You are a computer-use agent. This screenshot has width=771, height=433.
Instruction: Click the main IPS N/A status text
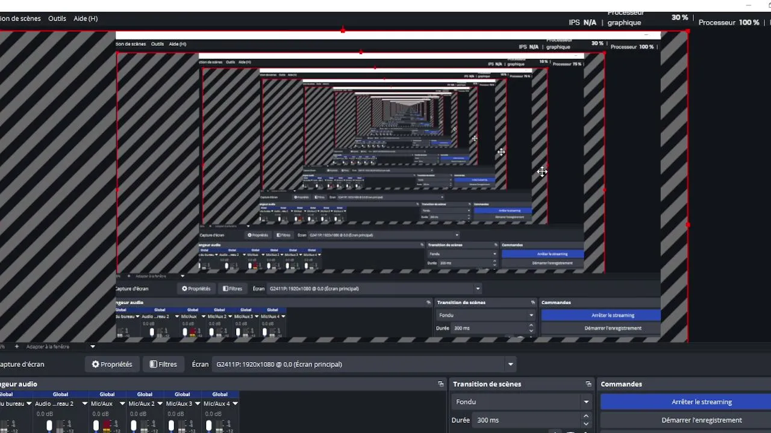tap(582, 22)
